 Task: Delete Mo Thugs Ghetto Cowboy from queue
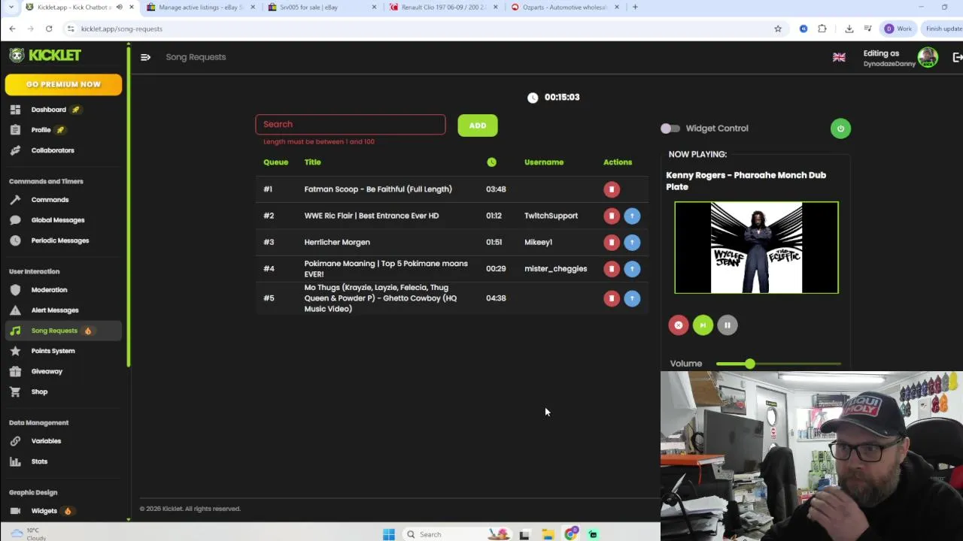(612, 298)
